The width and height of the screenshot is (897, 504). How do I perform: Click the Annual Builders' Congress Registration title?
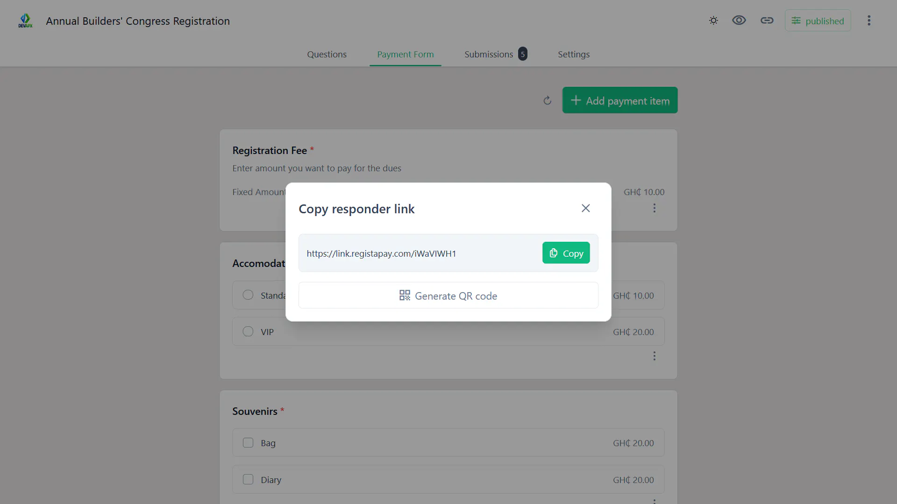pyautogui.click(x=138, y=21)
